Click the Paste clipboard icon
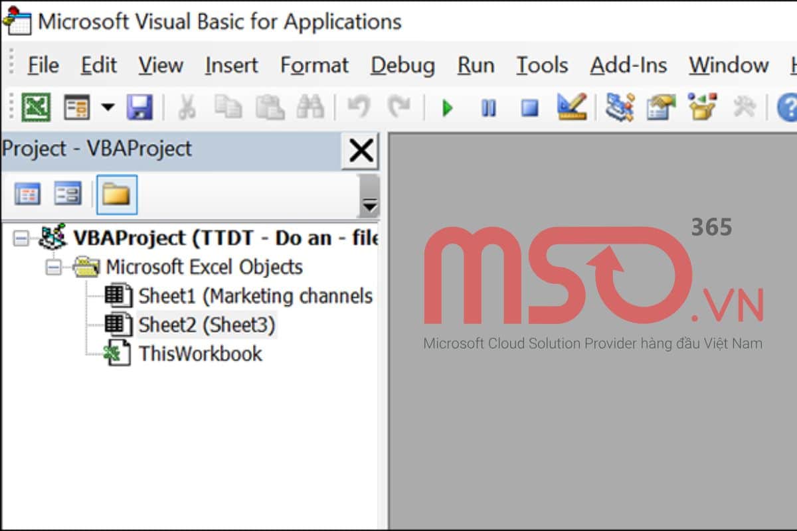 pyautogui.click(x=270, y=107)
